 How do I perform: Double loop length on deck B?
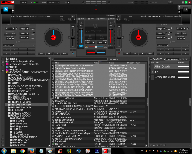[x=184, y=28]
